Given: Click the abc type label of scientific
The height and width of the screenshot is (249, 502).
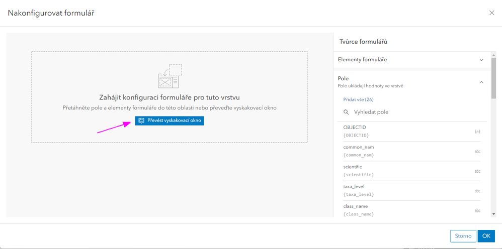Looking at the screenshot, I should (x=477, y=171).
